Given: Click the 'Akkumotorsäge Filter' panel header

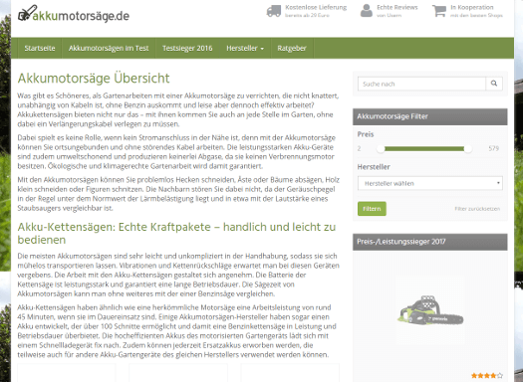Looking at the screenshot, I should (430, 116).
